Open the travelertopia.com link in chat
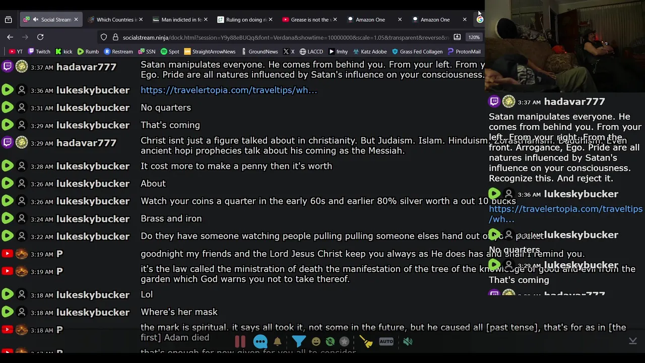645x363 pixels. (229, 90)
